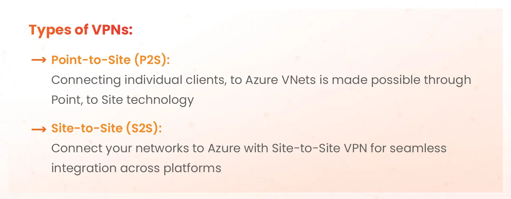The image size is (511, 199).
Task: Click the arrow icon beside Point-to-Site
Action: point(39,60)
